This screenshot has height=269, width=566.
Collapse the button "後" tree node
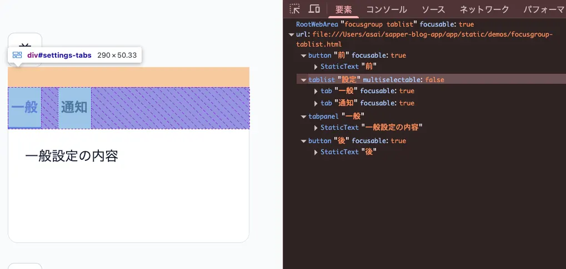(x=304, y=141)
